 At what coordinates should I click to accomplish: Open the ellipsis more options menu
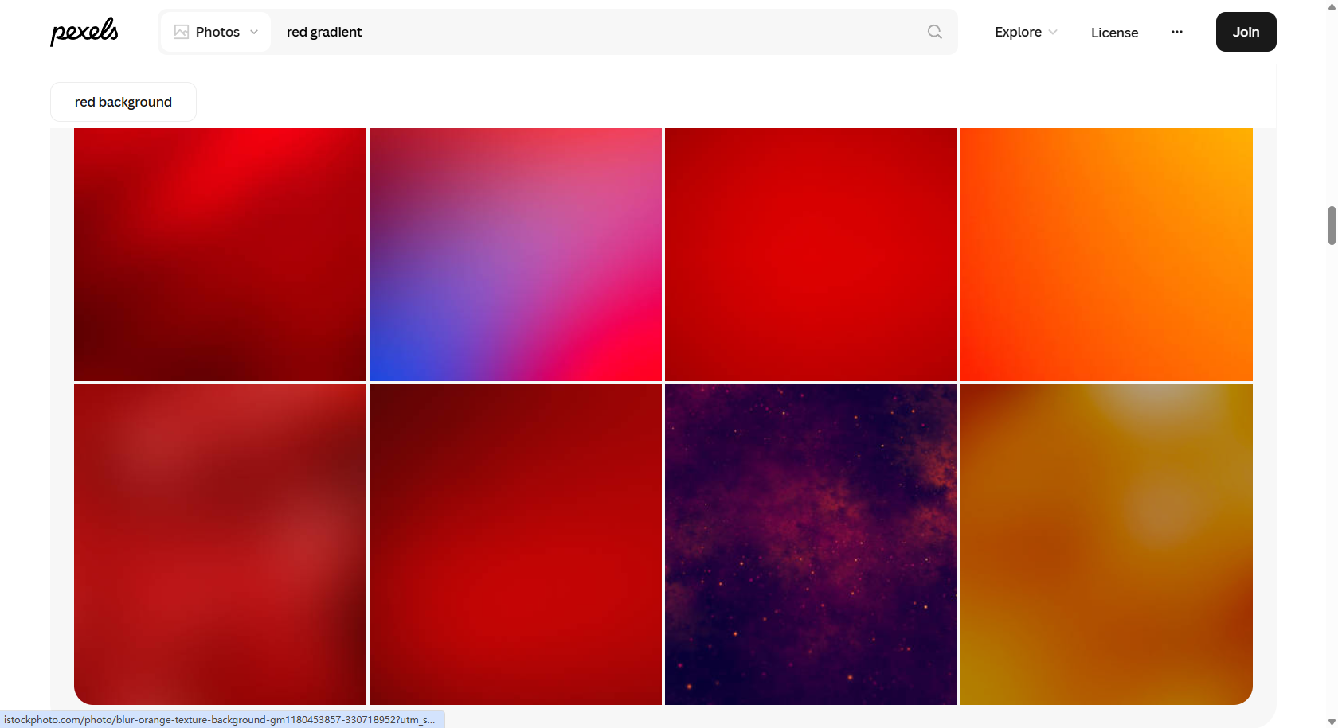[1176, 32]
